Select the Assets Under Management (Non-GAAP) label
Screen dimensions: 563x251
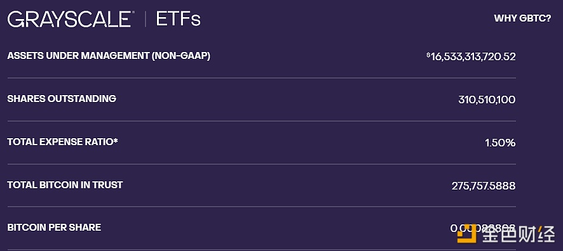109,56
